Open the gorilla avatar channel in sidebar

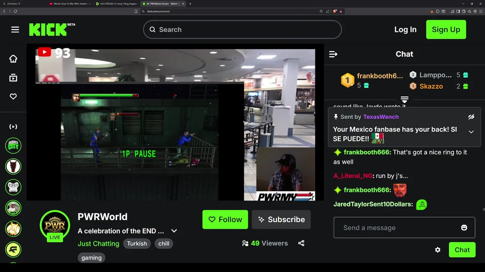(x=13, y=187)
